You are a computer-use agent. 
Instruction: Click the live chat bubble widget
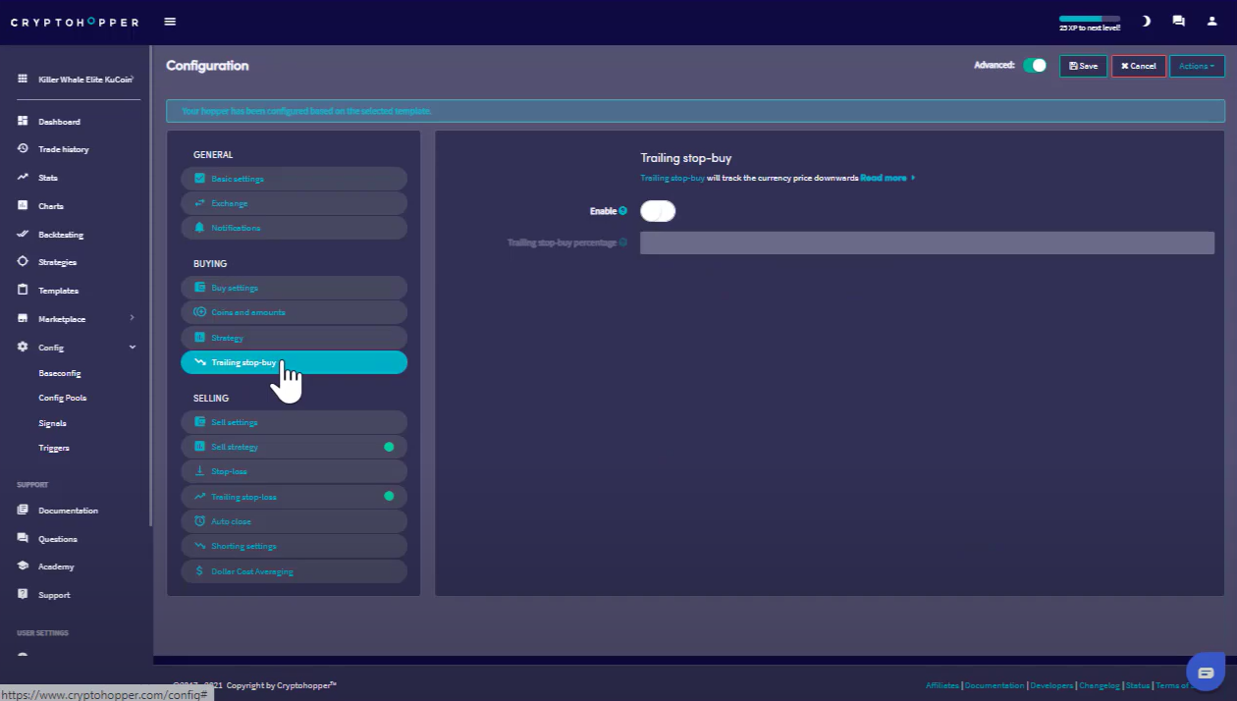1205,672
